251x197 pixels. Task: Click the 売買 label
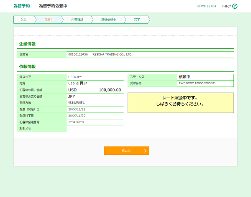(22, 83)
